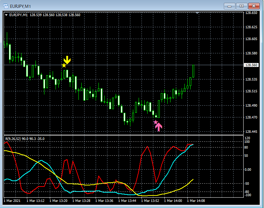Click the indicator scale value 50
Screen dimensions: 264x208
point(246,156)
